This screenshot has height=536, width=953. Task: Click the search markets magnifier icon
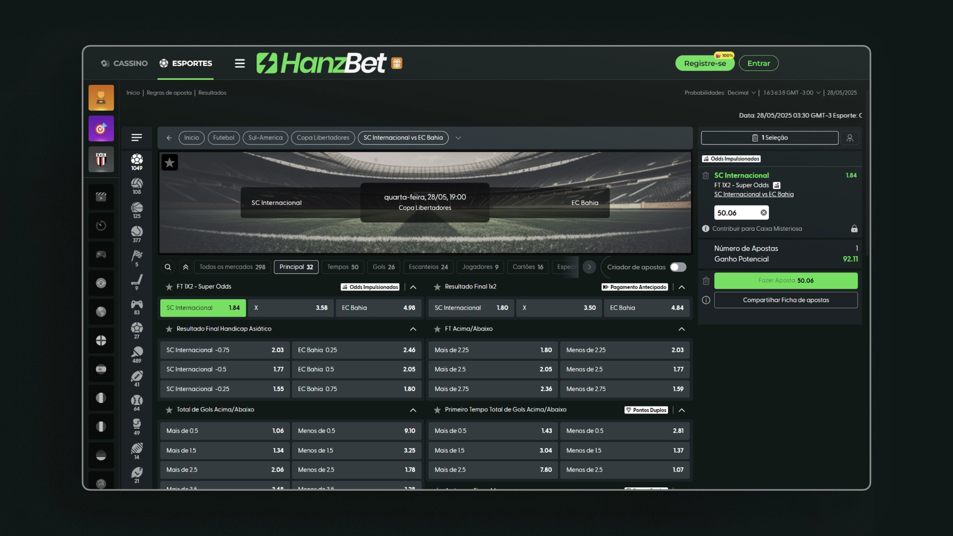[x=168, y=267]
